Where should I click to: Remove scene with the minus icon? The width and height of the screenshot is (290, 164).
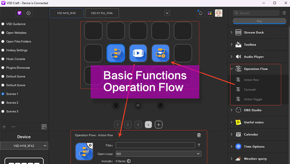[x=13, y=127]
